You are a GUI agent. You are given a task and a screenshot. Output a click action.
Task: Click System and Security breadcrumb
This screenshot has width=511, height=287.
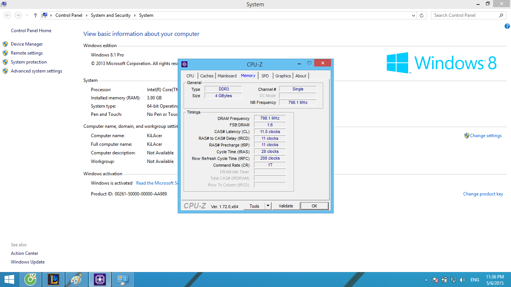pyautogui.click(x=110, y=15)
